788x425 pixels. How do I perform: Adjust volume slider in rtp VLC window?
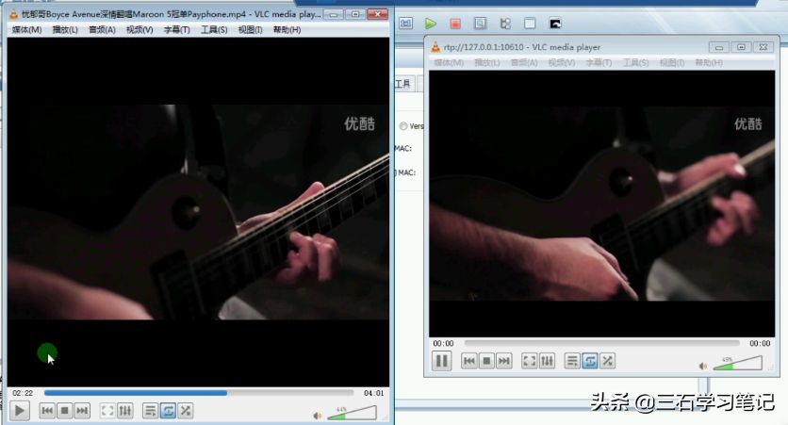tap(737, 363)
